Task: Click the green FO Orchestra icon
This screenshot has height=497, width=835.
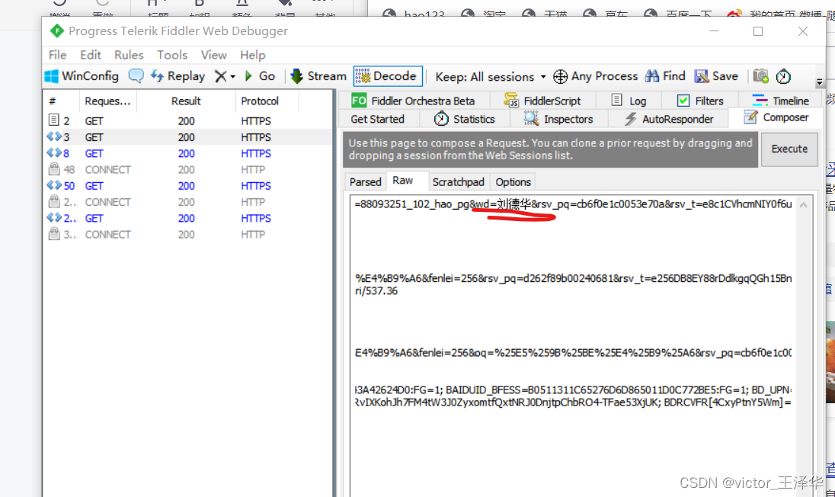Action: pos(359,100)
